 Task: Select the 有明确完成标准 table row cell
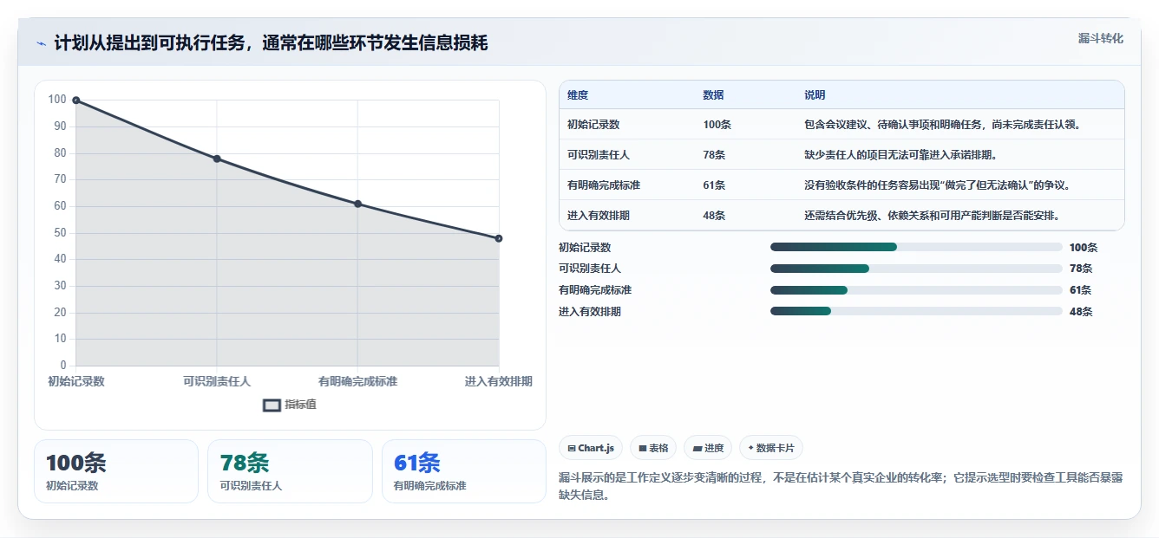click(x=604, y=185)
